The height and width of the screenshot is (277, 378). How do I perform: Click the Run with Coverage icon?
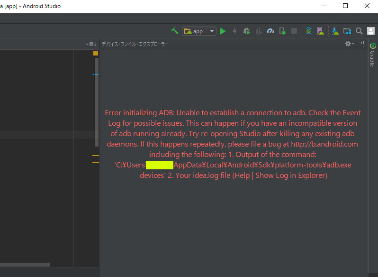pos(259,31)
